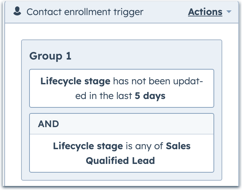Select the Contact enrollment trigger title
Viewport: 242px width, 190px height.
pyautogui.click(x=85, y=12)
